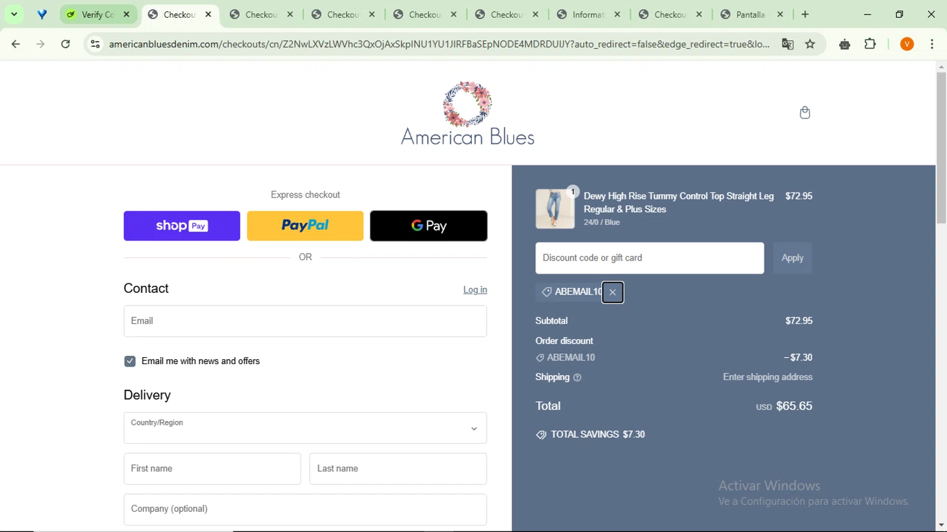Click the Email input field
This screenshot has height=532, width=947.
pos(305,321)
